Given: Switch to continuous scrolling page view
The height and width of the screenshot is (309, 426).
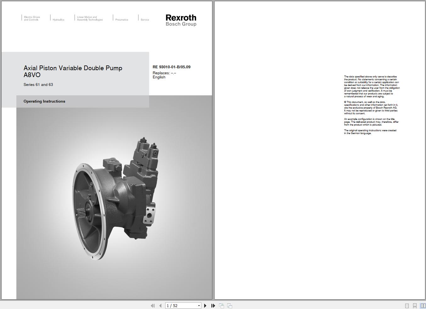Looking at the screenshot, I should coord(414,305).
